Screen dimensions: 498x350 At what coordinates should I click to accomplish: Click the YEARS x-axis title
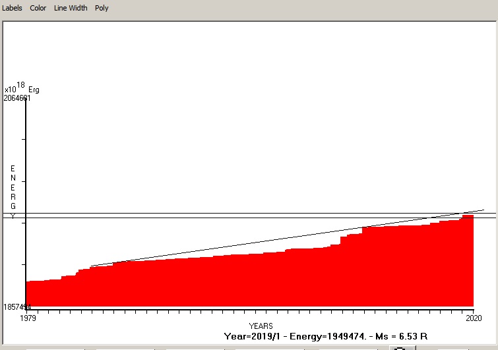pyautogui.click(x=261, y=326)
